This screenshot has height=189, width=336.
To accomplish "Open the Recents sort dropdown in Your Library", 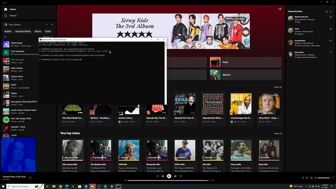I will (48, 37).
